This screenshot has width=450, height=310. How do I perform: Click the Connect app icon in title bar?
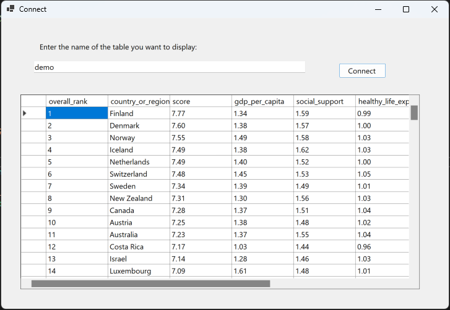11,9
